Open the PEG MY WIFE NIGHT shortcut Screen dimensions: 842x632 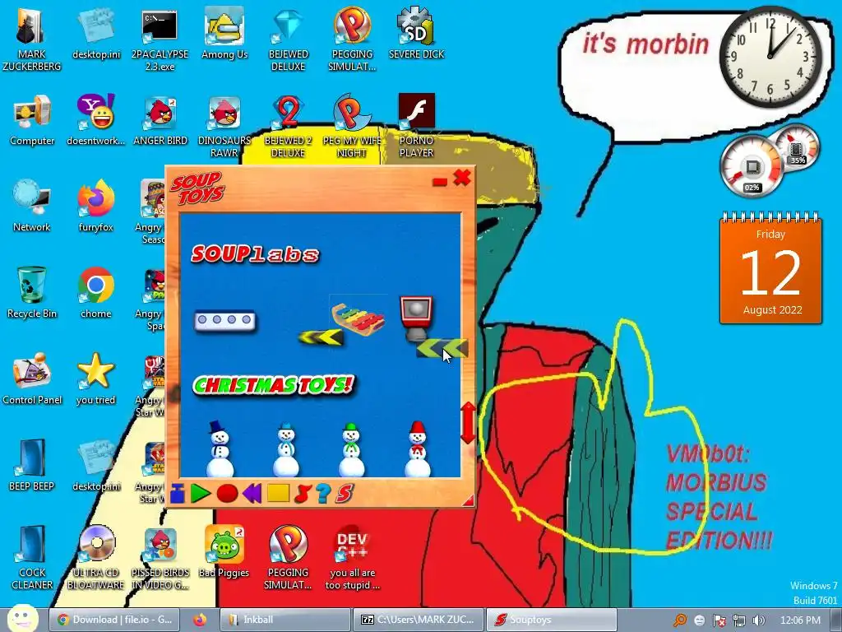[x=352, y=127]
